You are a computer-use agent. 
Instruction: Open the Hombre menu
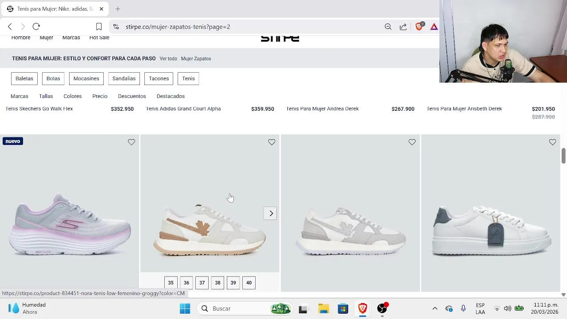pyautogui.click(x=21, y=38)
